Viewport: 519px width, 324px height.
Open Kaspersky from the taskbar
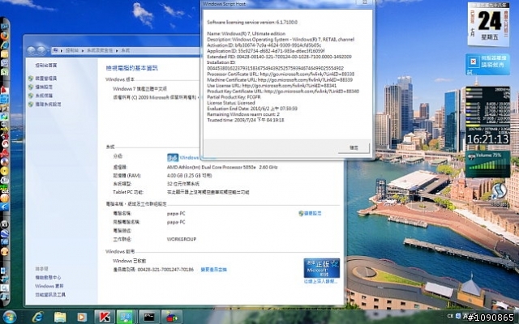(x=105, y=317)
